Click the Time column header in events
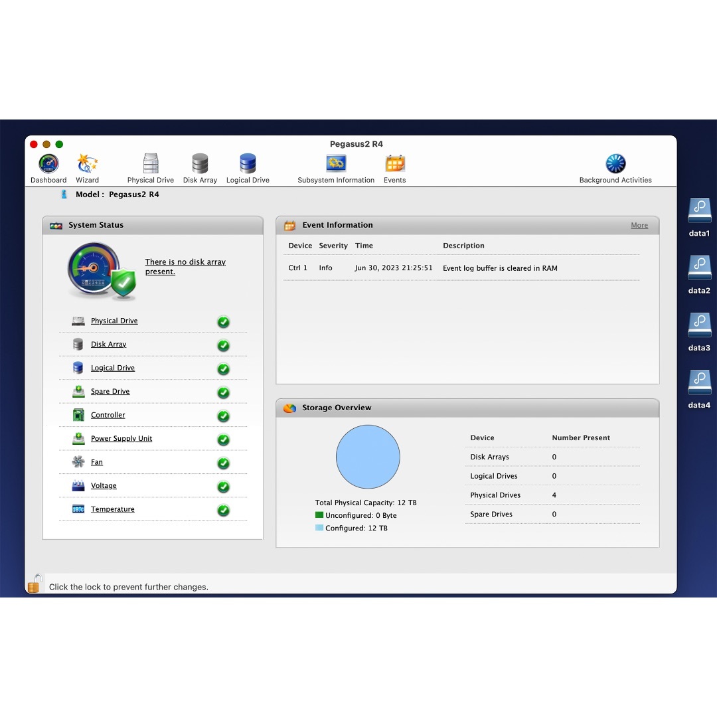The width and height of the screenshot is (717, 717). [364, 246]
